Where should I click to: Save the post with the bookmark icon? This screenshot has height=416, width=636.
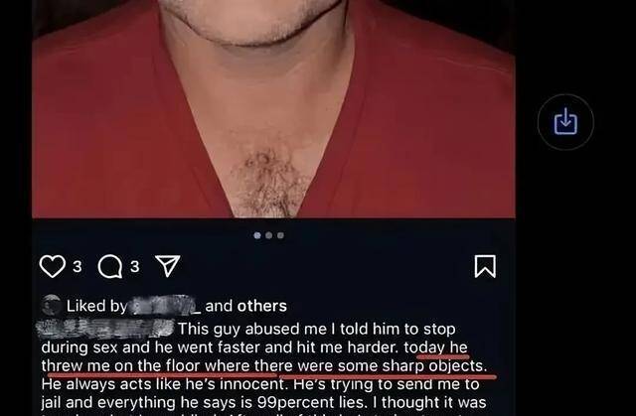tap(485, 266)
